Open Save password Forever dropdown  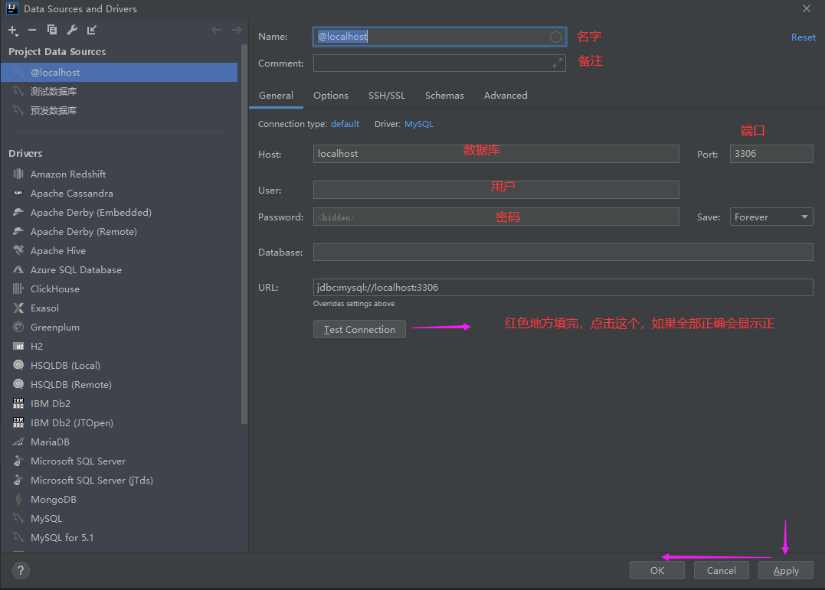771,217
